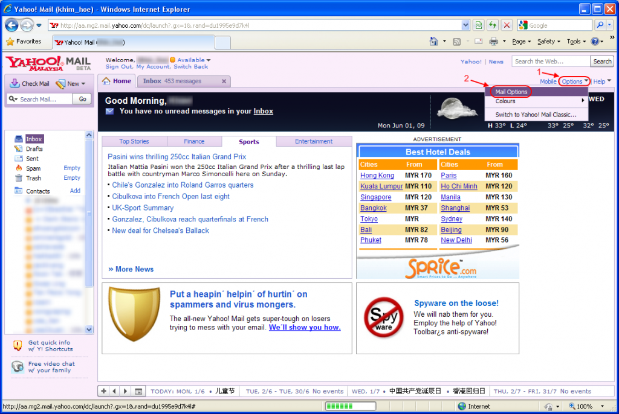Open the Drafts folder
The width and height of the screenshot is (619, 414).
coord(34,149)
